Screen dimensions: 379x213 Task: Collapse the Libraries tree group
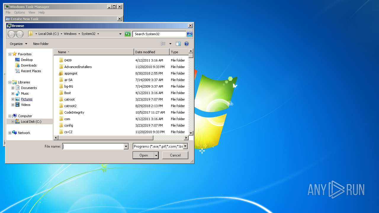[x=10, y=82]
